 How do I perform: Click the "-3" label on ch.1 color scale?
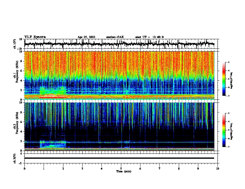click(228, 62)
